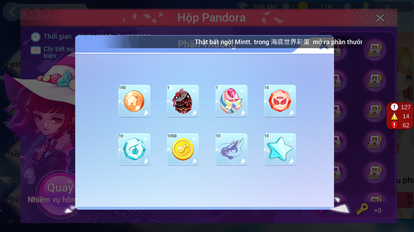
Task: Tap the gold music note coin
Action: click(x=183, y=149)
